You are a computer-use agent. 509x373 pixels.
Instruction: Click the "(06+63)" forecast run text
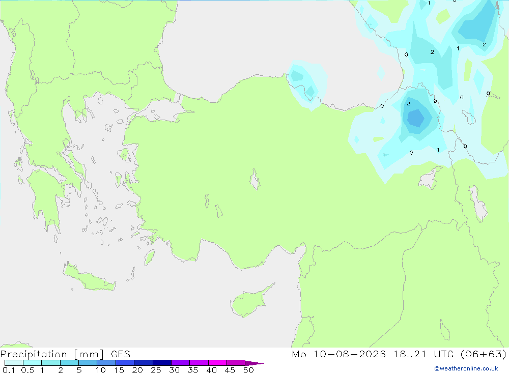pos(484,354)
